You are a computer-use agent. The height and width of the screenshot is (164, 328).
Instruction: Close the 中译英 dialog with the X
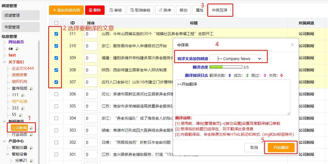292,44
